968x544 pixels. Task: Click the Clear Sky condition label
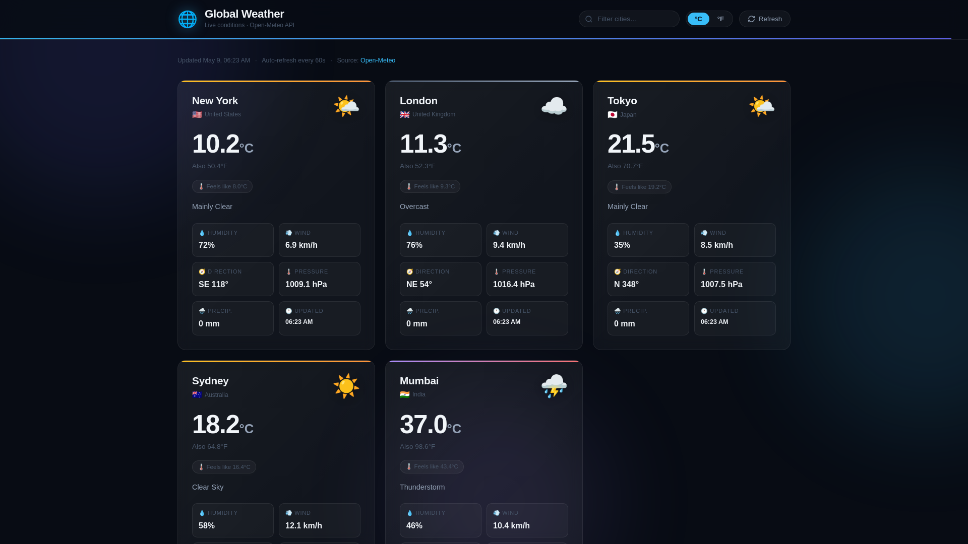coord(208,487)
